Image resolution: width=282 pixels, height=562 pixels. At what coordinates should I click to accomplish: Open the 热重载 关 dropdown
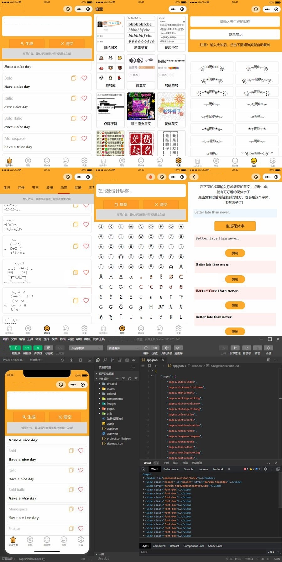click(x=36, y=360)
